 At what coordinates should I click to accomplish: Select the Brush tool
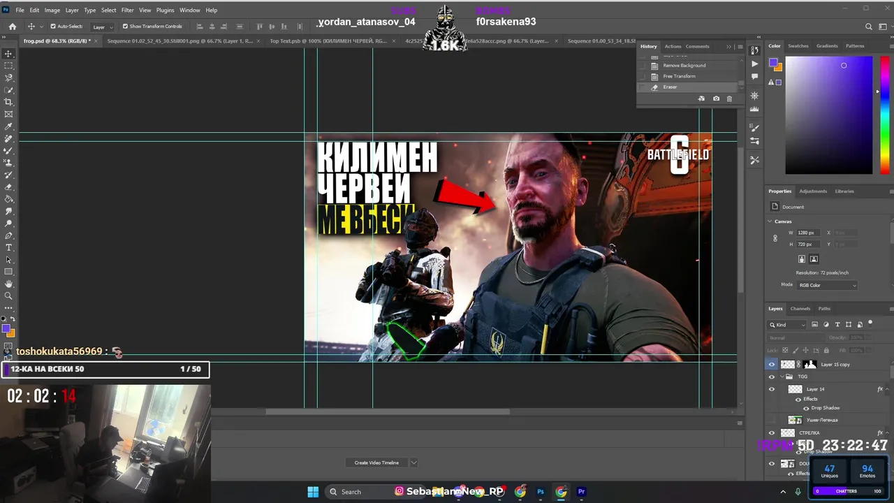coord(8,150)
